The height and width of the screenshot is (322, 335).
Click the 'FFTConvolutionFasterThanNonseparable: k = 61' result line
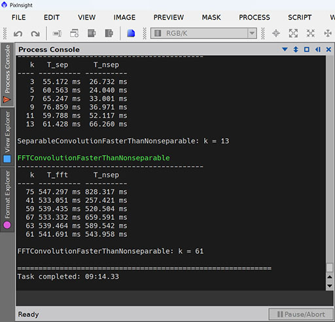(x=111, y=251)
